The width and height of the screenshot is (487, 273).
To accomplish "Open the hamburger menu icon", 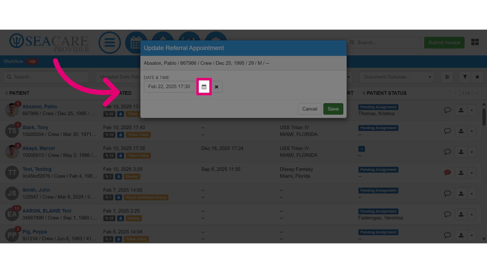I will click(110, 42).
